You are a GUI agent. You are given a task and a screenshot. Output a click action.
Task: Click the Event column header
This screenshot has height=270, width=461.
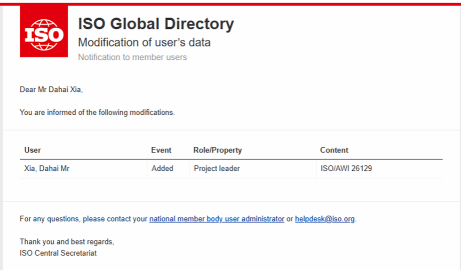click(161, 150)
